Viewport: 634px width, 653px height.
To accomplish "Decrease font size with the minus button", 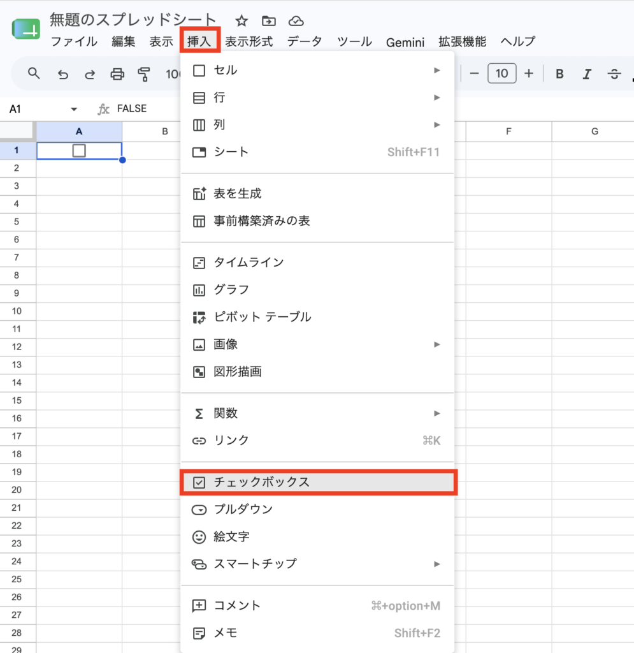I will click(x=474, y=74).
